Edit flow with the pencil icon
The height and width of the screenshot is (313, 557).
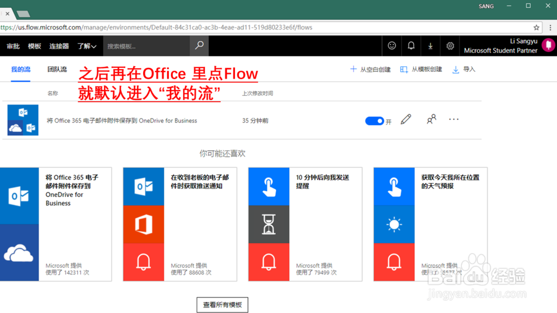405,120
